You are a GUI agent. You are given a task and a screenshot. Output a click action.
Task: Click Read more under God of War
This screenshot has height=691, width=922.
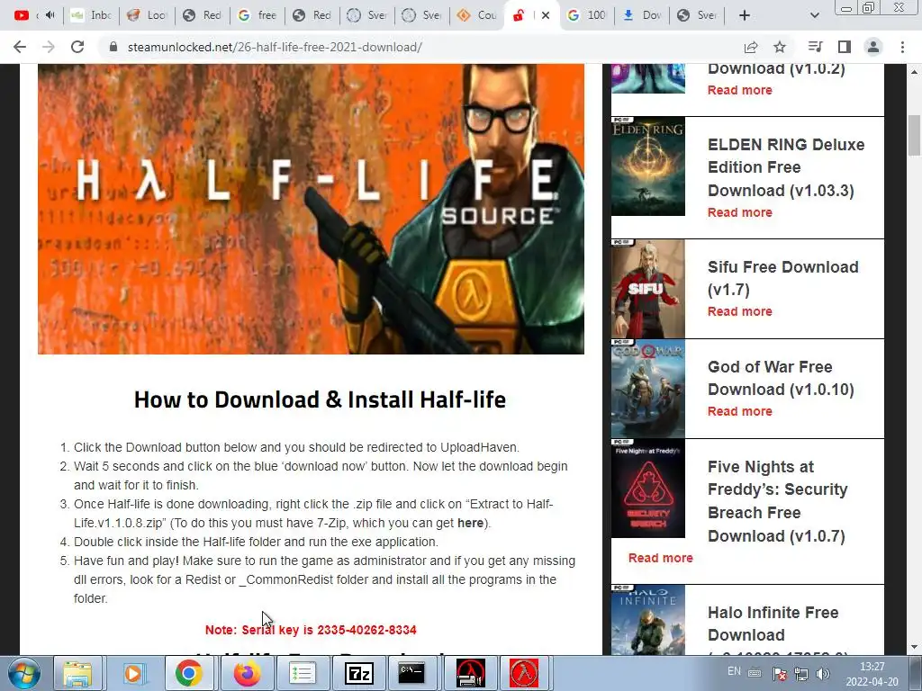point(740,411)
